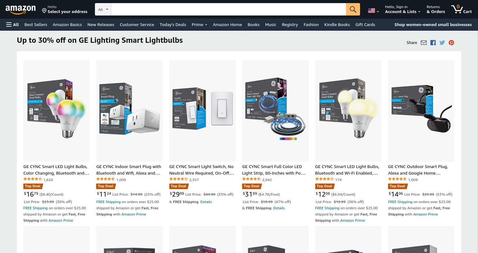Open the All hamburger menu
The image size is (478, 253).
pyautogui.click(x=12, y=24)
